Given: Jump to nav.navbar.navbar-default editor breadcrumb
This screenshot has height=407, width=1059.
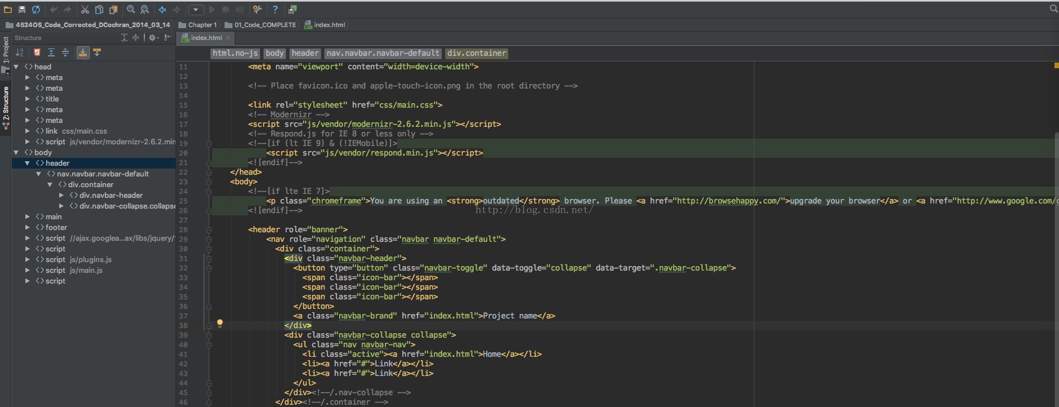Looking at the screenshot, I should [383, 53].
